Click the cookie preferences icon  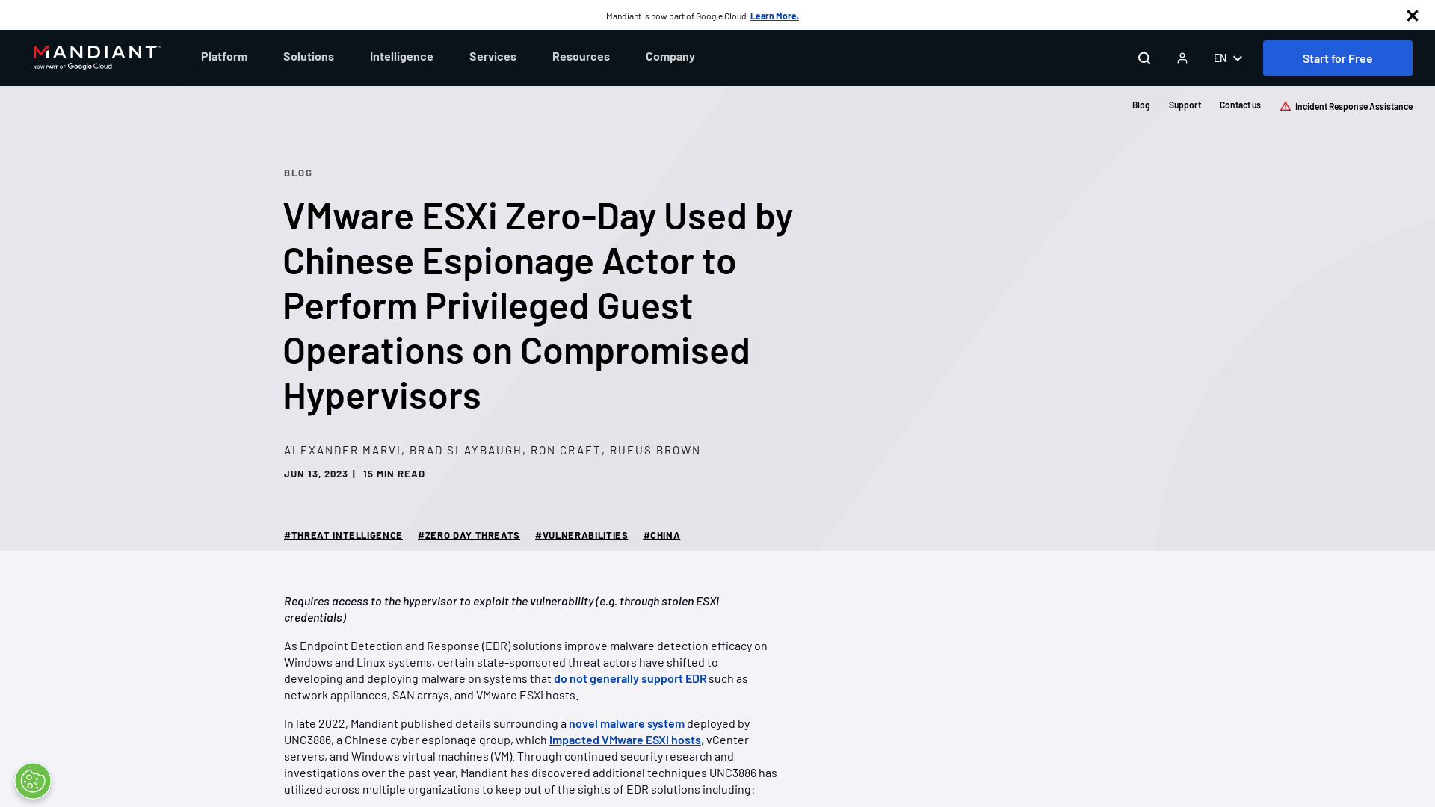33,780
